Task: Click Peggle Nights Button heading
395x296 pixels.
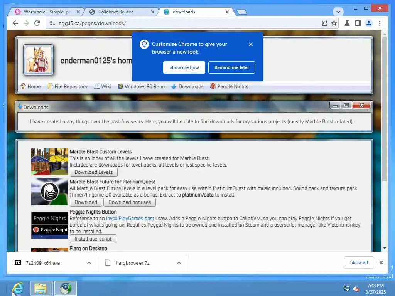Action: (x=93, y=212)
